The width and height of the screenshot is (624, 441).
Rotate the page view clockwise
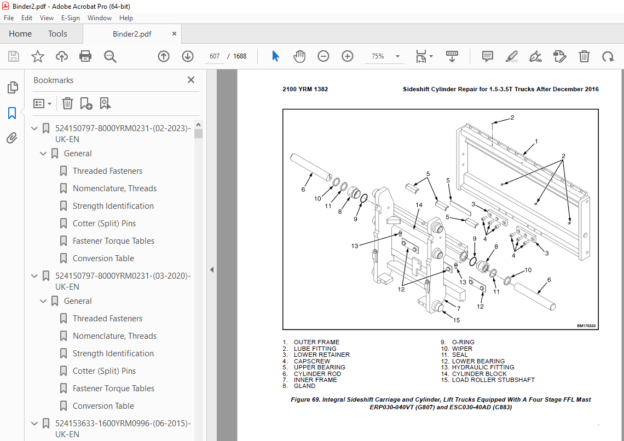tap(608, 56)
